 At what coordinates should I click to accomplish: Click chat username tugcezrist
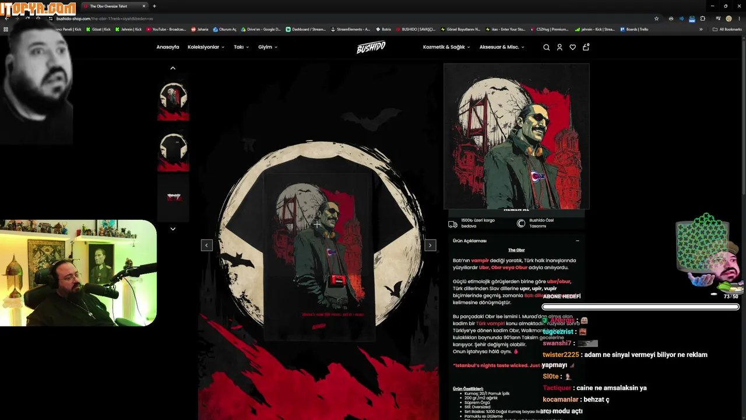pos(558,332)
